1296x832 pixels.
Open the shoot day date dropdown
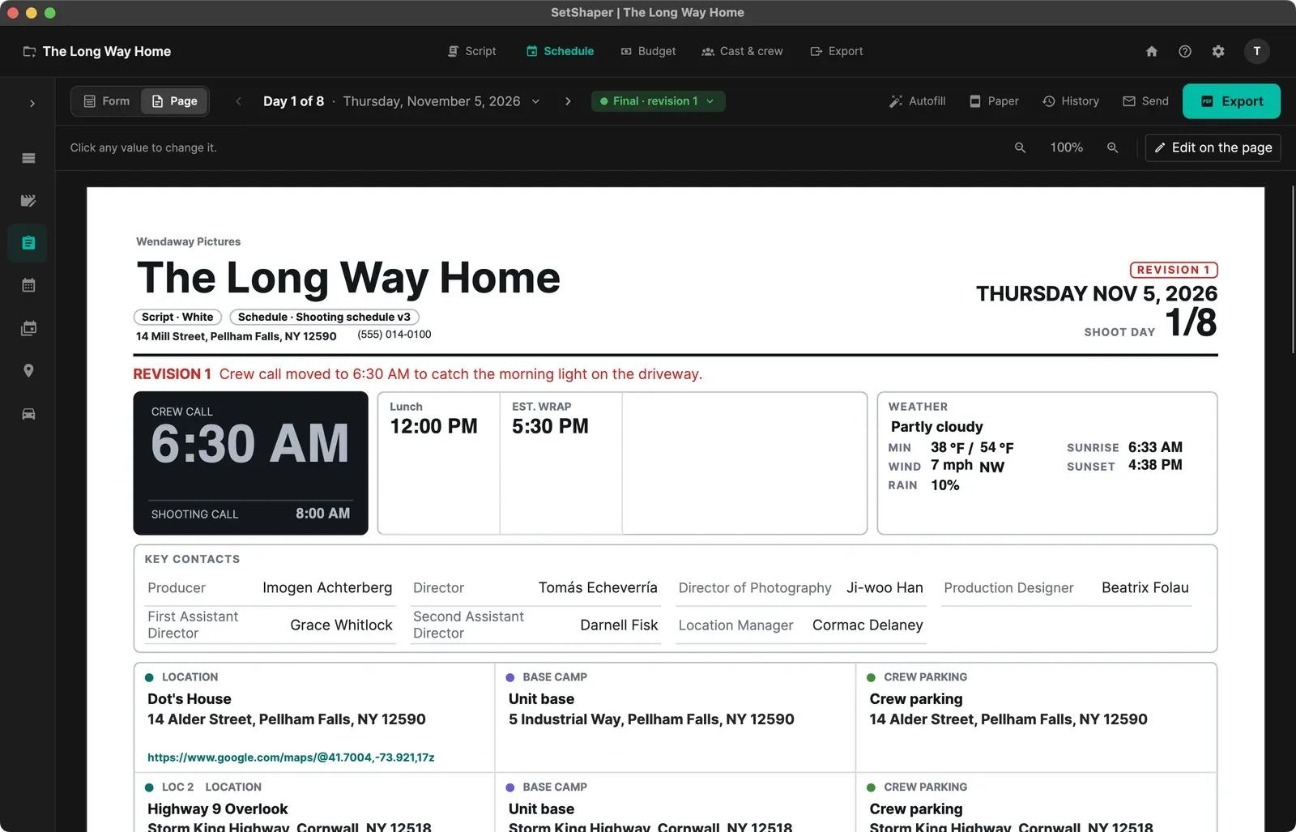tap(401, 101)
